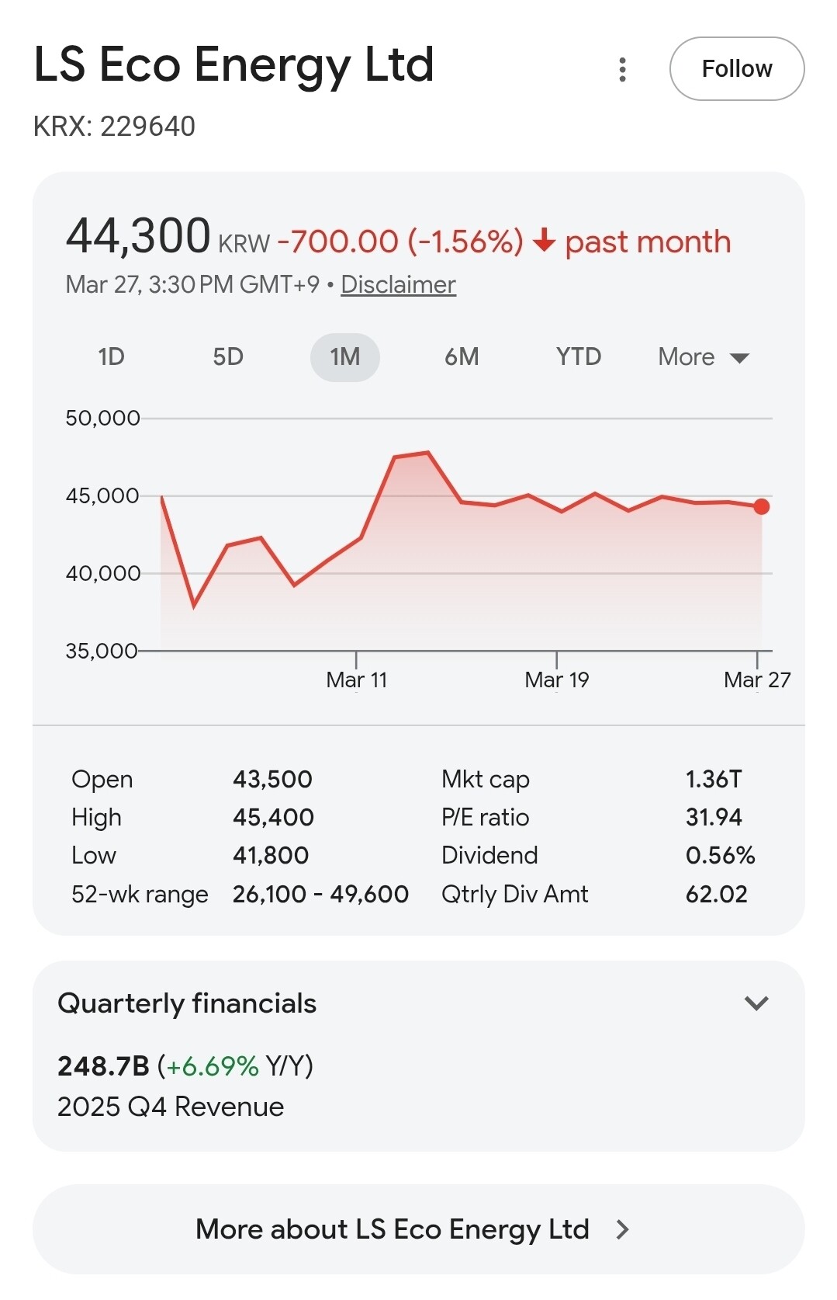
Task: Click the Follow button
Action: tap(736, 69)
